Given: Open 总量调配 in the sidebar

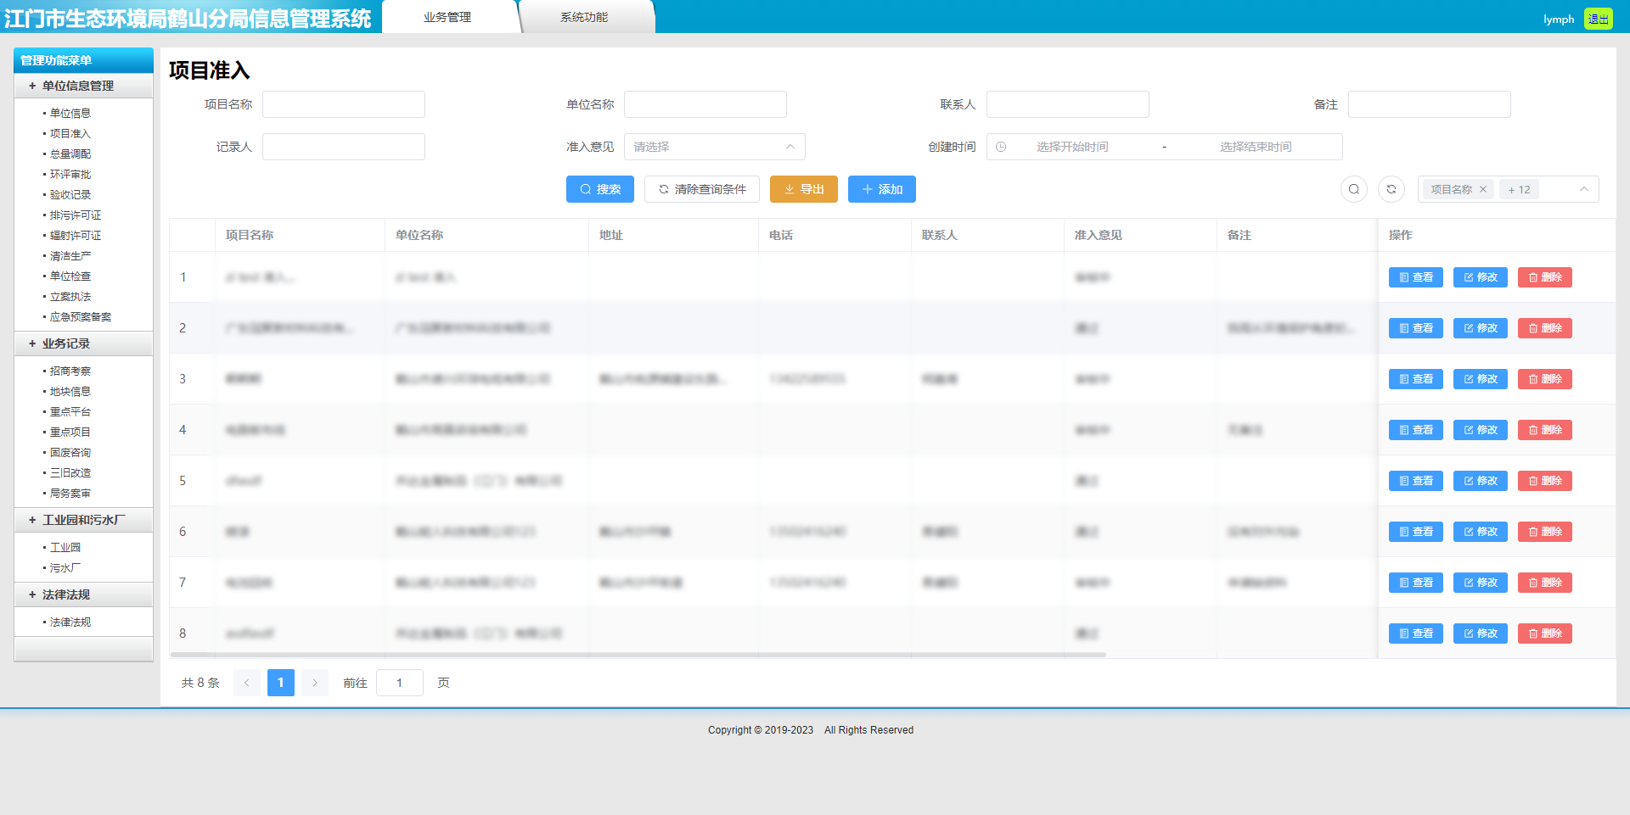Looking at the screenshot, I should [70, 154].
